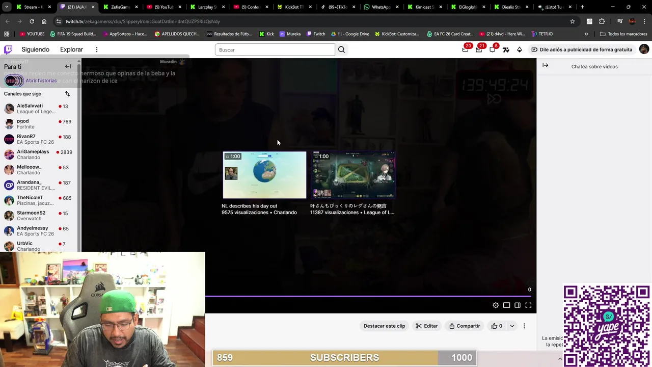The image size is (652, 367).
Task: Open a new browser tab
Action: pos(582,7)
